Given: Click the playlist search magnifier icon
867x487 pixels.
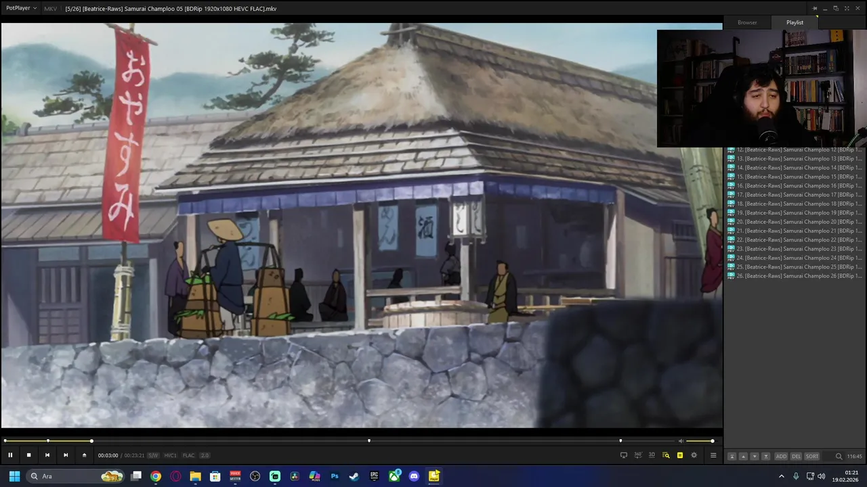Looking at the screenshot, I should coord(839,457).
